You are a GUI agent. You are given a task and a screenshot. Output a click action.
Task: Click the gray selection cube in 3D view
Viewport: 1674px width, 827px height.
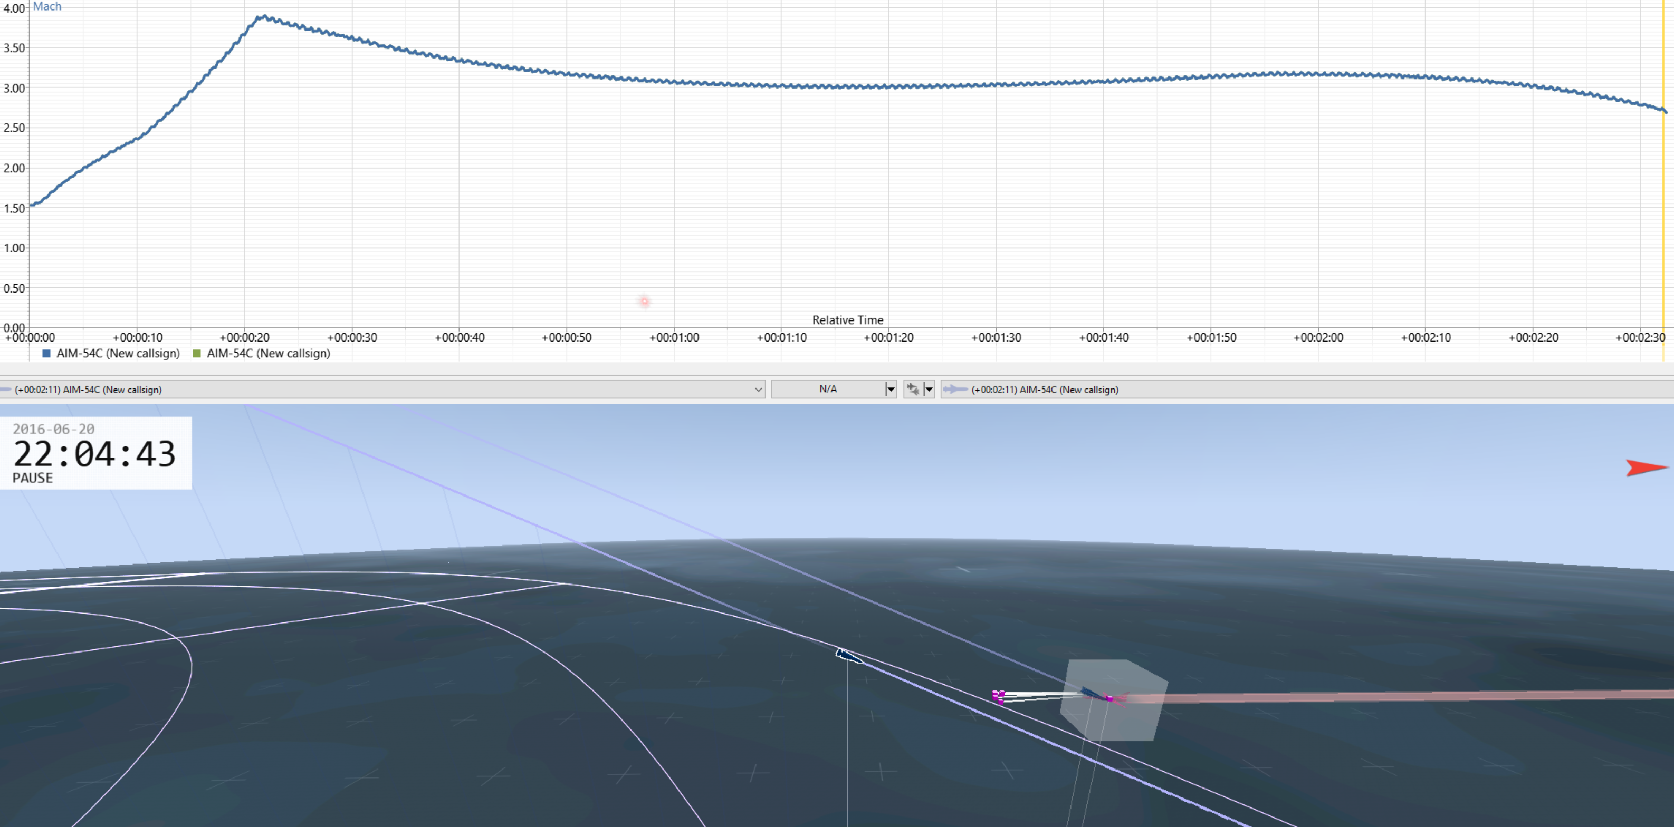click(x=1113, y=700)
